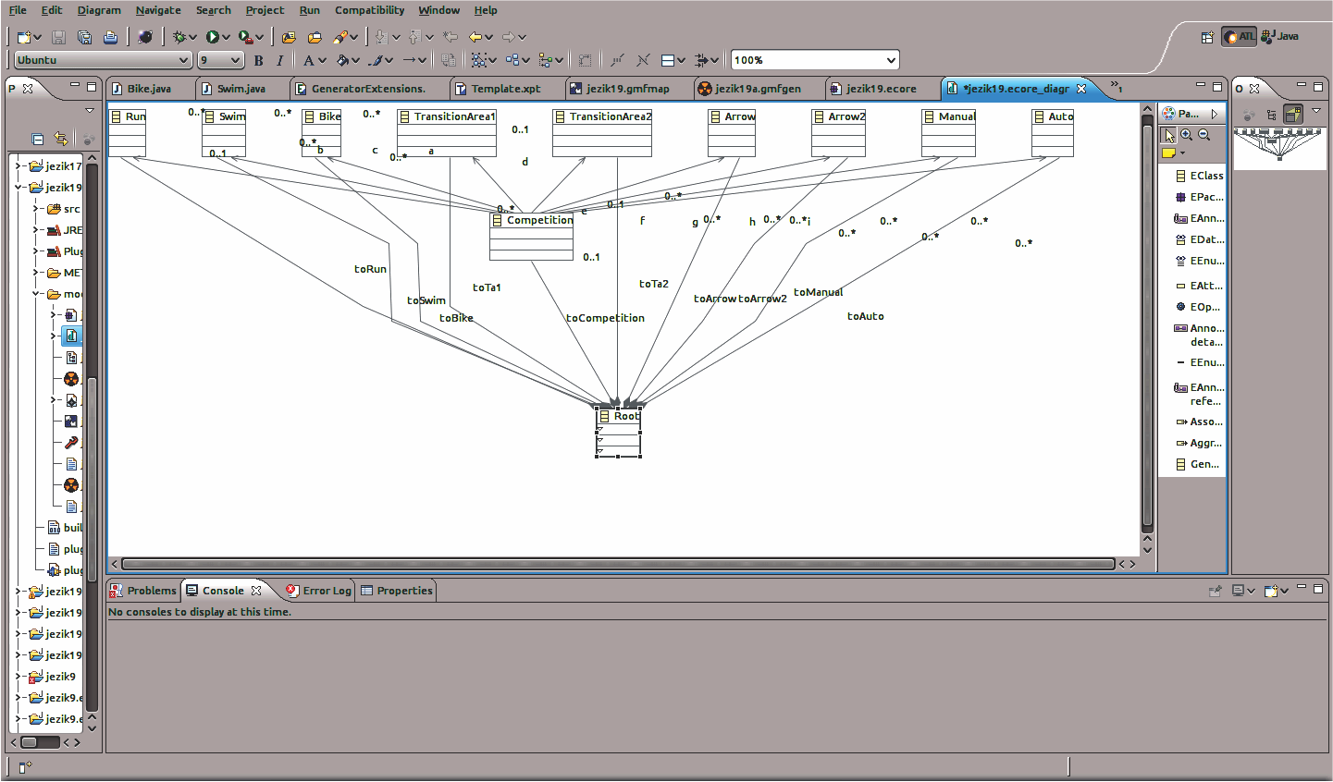Select the EClass tool in palette
The width and height of the screenshot is (1333, 782).
(1199, 176)
